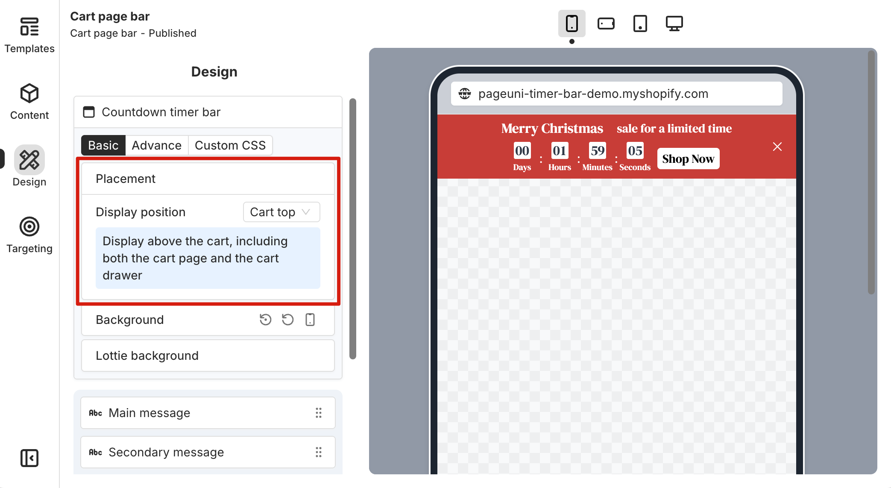
Task: Collapse the Countdown timer bar header
Action: [x=208, y=112]
